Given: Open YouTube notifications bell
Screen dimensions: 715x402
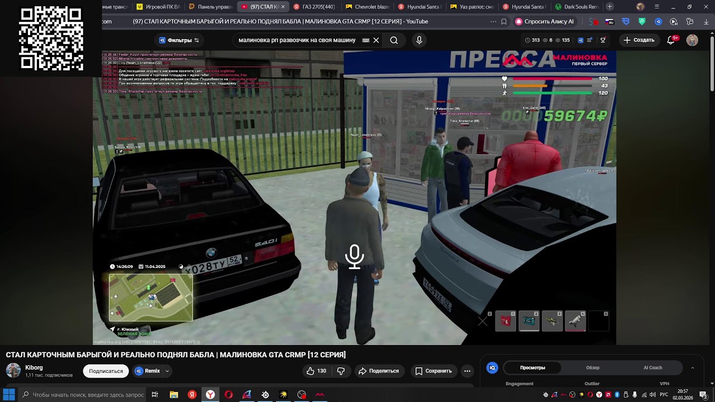Looking at the screenshot, I should (x=672, y=40).
